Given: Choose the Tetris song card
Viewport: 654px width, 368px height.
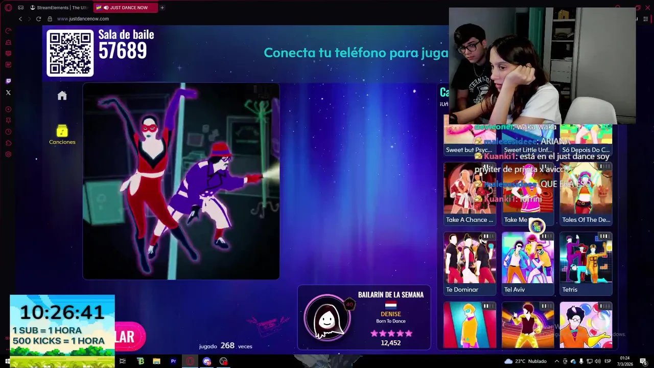Looking at the screenshot, I should 586,264.
